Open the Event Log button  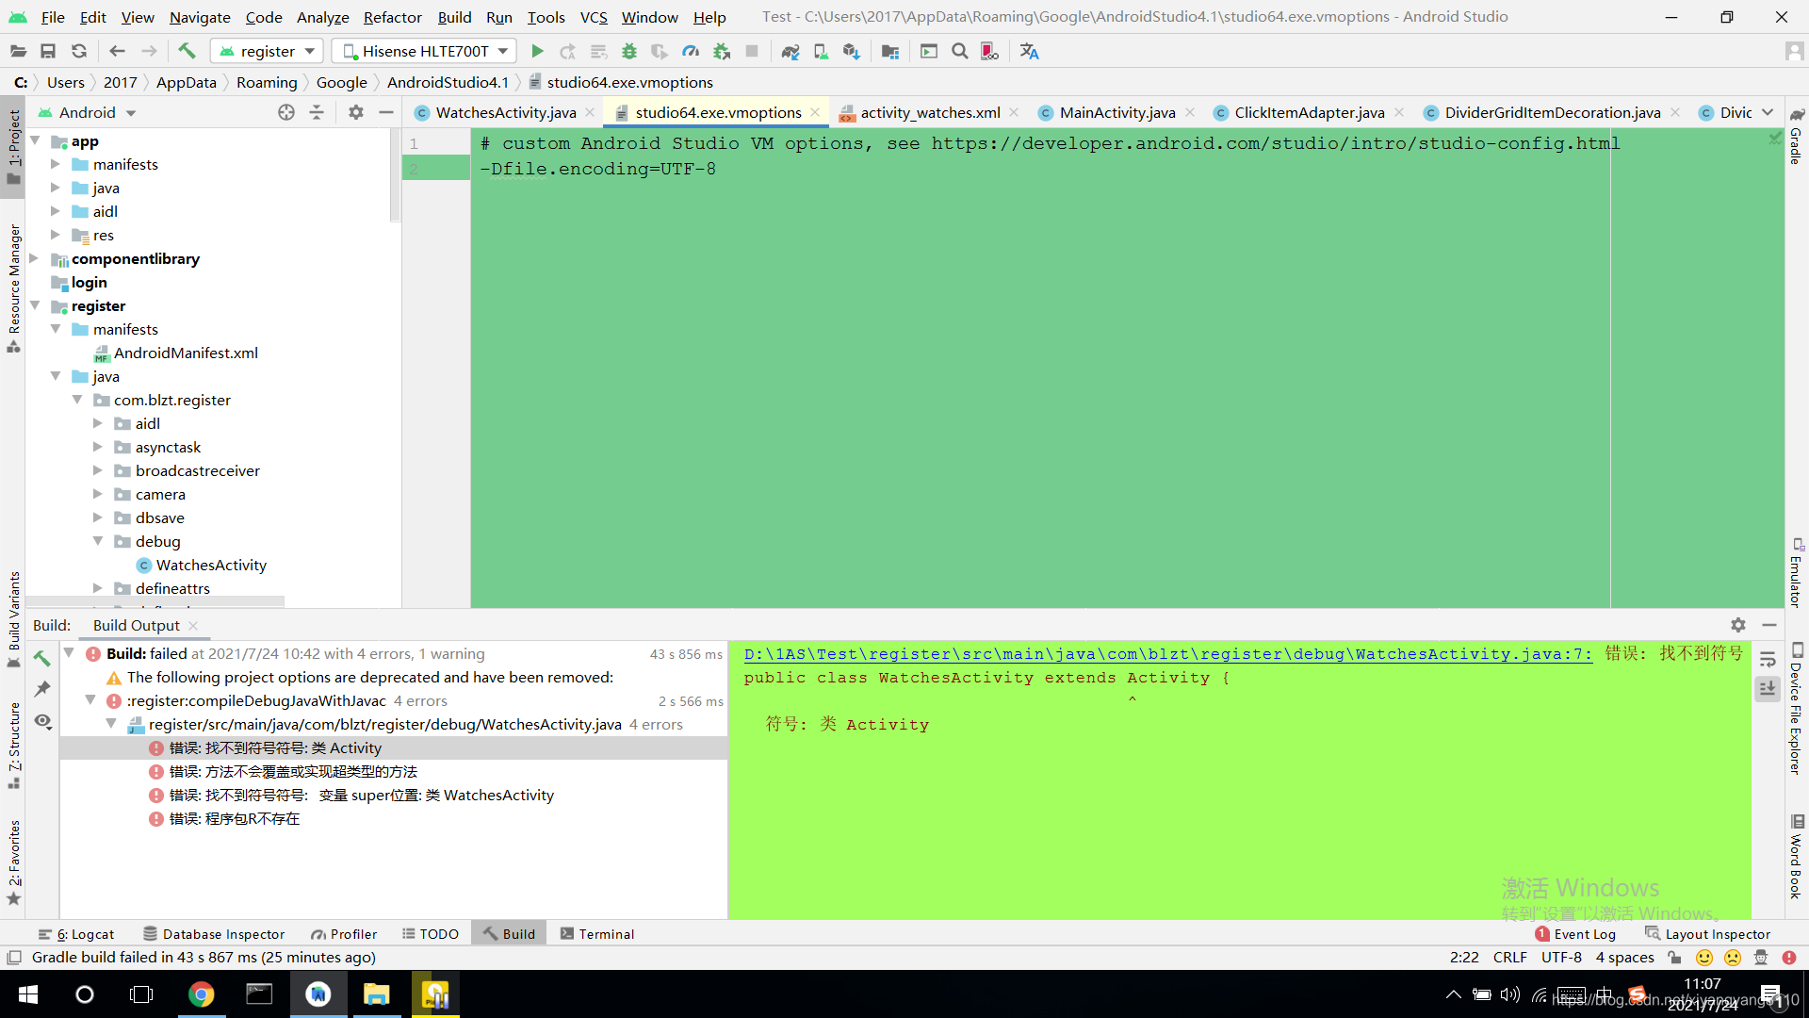pos(1575,934)
